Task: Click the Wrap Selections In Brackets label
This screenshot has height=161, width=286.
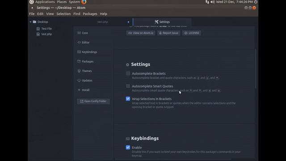Action: pyautogui.click(x=152, y=99)
